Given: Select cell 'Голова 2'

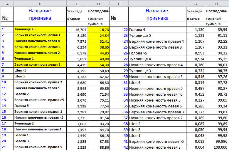Looking at the screenshot, I should click(40, 94).
